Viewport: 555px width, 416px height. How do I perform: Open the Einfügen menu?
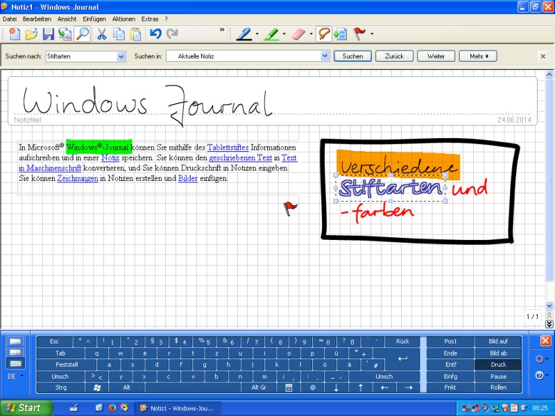(x=94, y=19)
